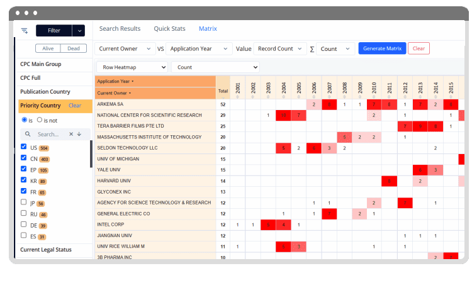
Task: Open the Search Results tab
Action: (x=120, y=28)
